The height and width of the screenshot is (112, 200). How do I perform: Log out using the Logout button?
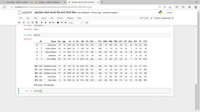169,12
